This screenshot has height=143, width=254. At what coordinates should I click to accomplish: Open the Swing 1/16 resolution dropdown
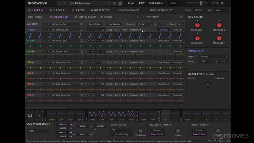[x=207, y=62]
